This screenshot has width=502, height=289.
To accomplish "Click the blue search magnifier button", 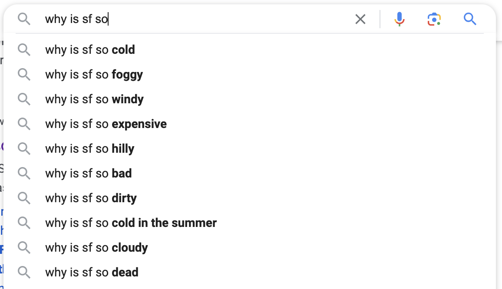I will [x=470, y=19].
